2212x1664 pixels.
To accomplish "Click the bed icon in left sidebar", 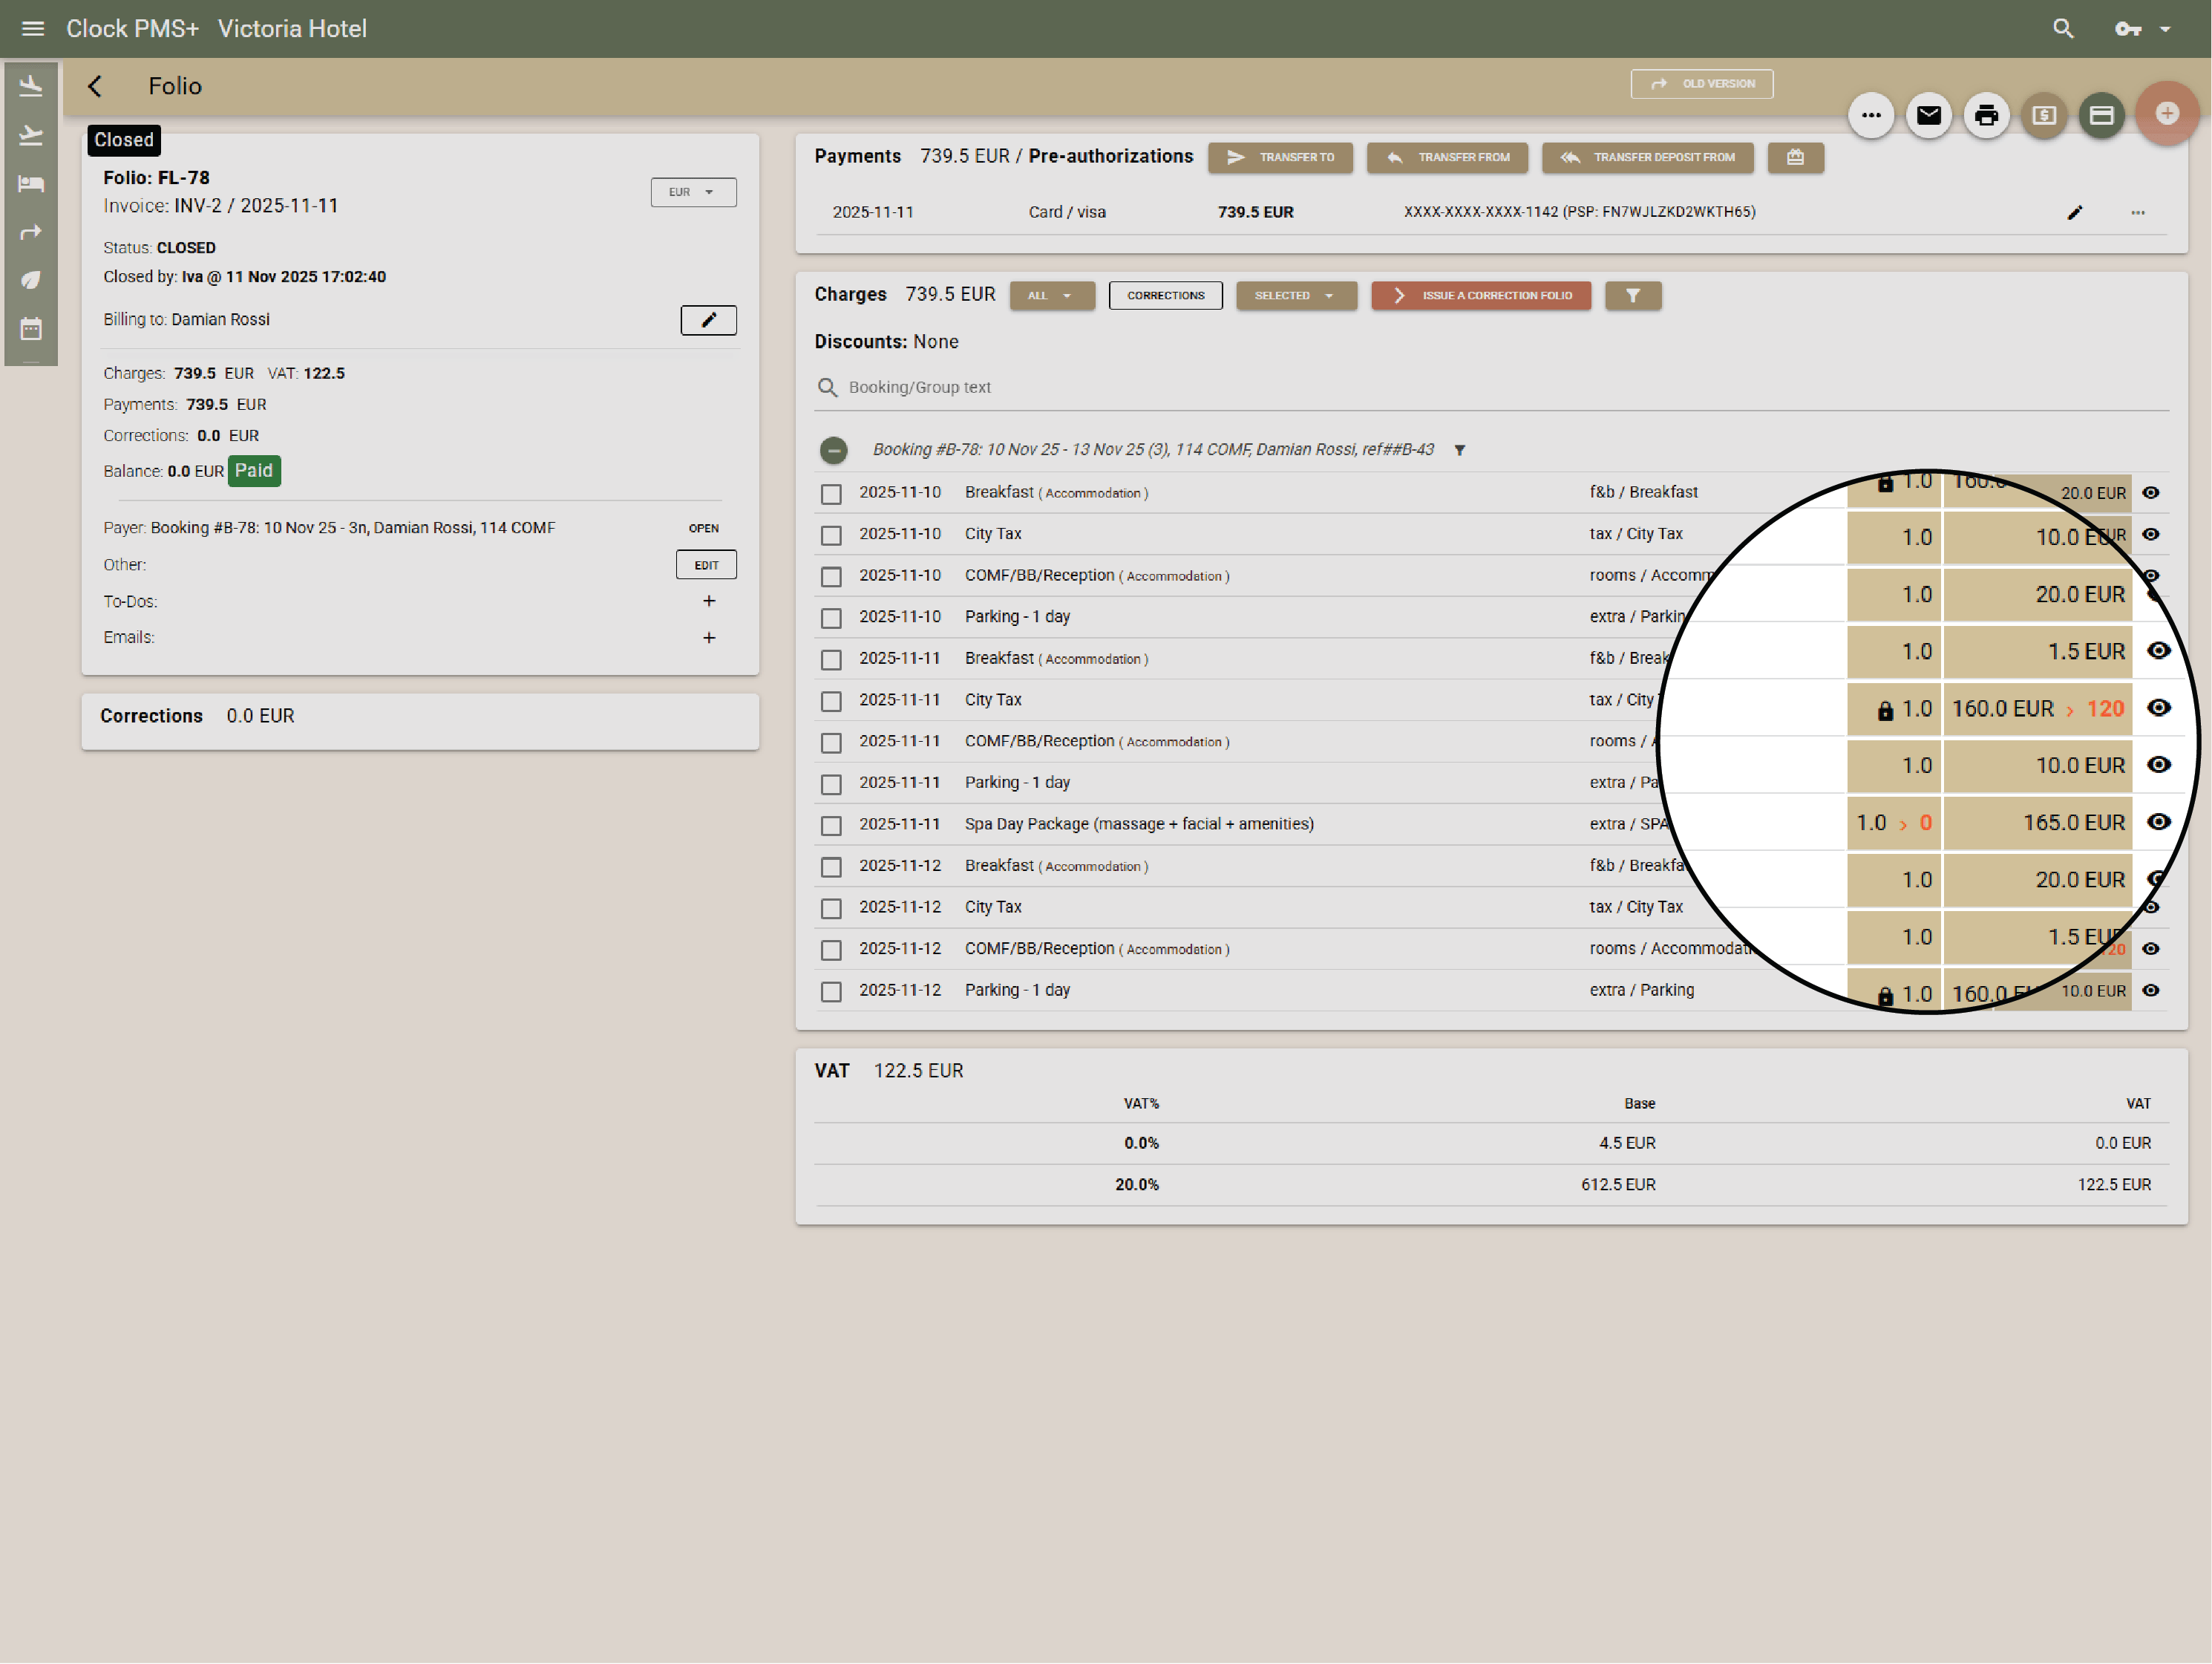I will (x=31, y=184).
